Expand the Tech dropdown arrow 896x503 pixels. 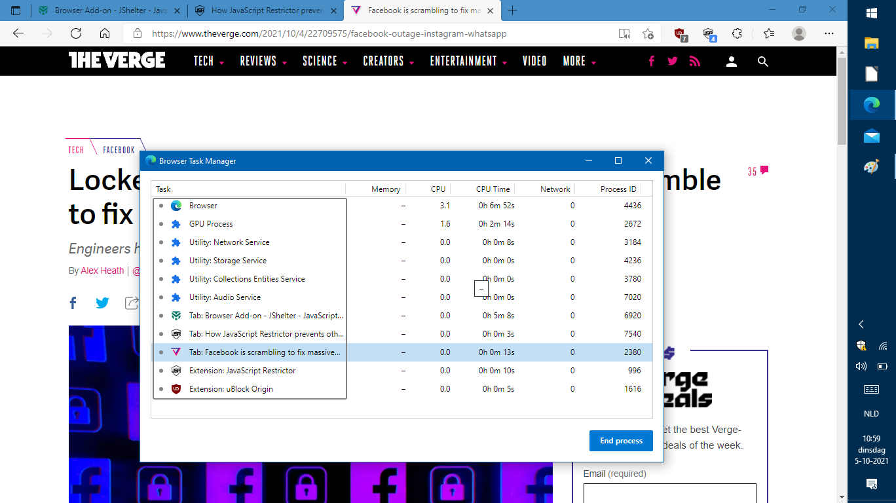tap(222, 63)
